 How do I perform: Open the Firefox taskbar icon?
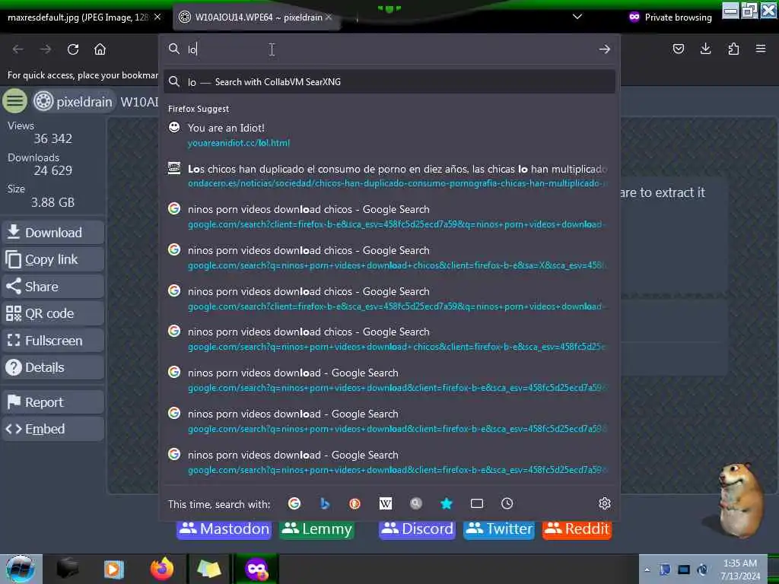(x=162, y=569)
